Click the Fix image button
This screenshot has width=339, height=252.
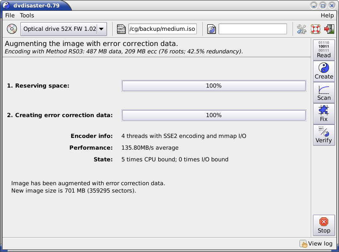(x=324, y=114)
